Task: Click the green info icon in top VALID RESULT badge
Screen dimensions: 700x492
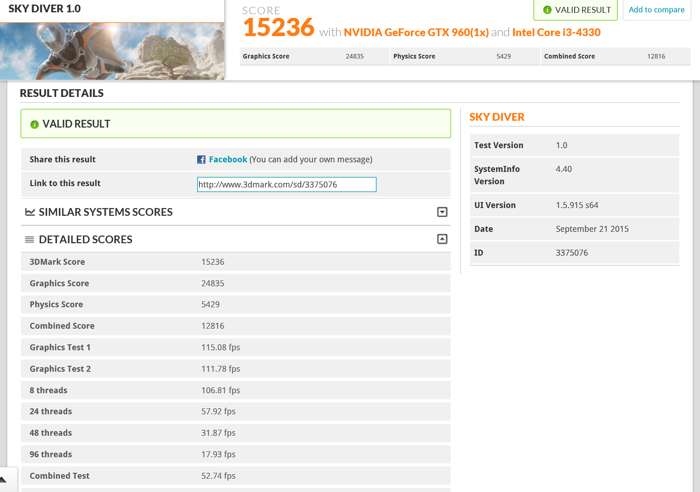Action: 547,10
